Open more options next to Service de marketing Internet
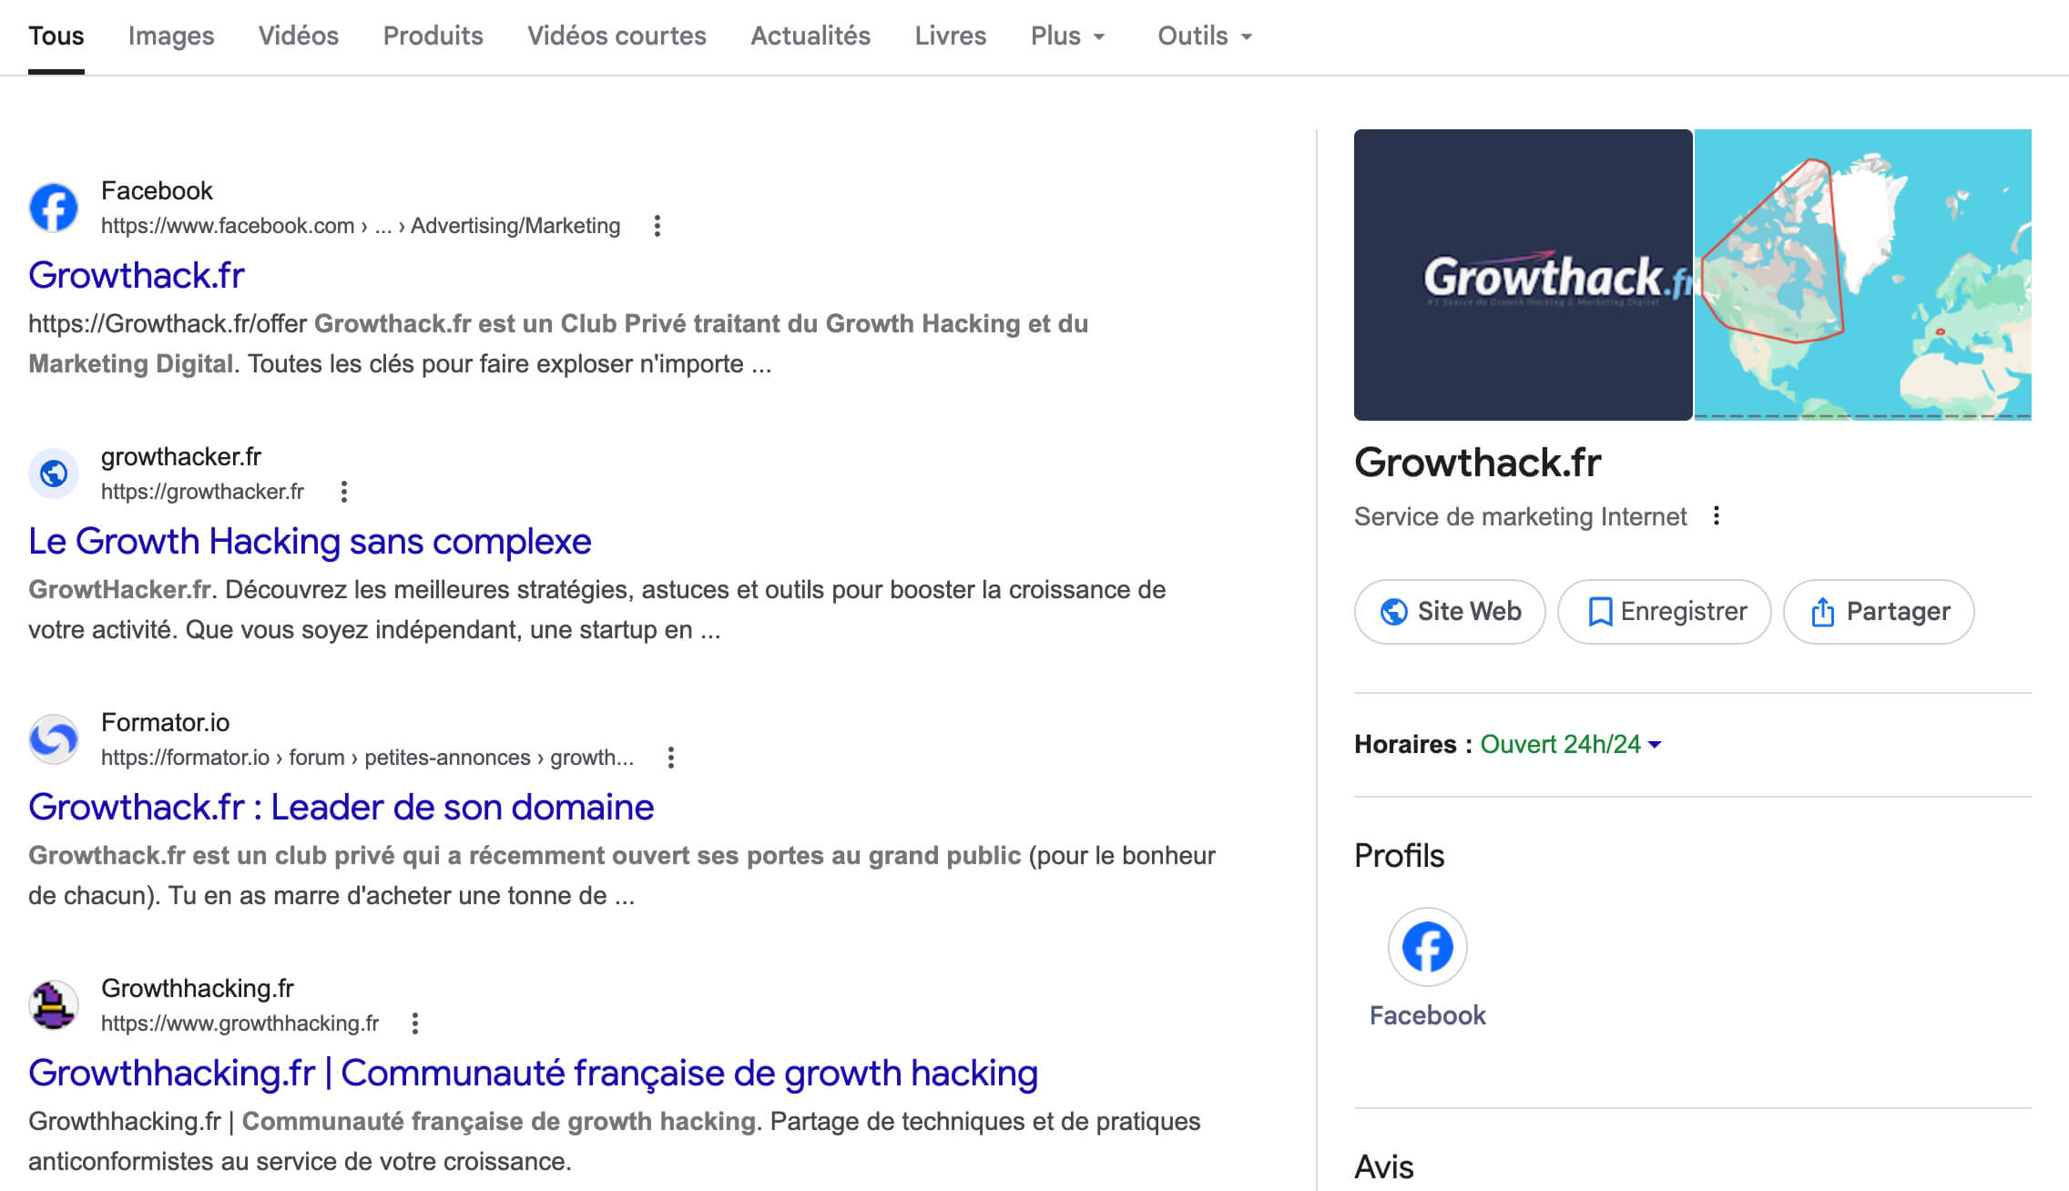2069x1191 pixels. click(x=1717, y=516)
